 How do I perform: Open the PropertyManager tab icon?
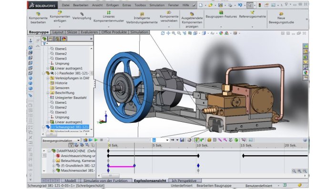point(51,39)
